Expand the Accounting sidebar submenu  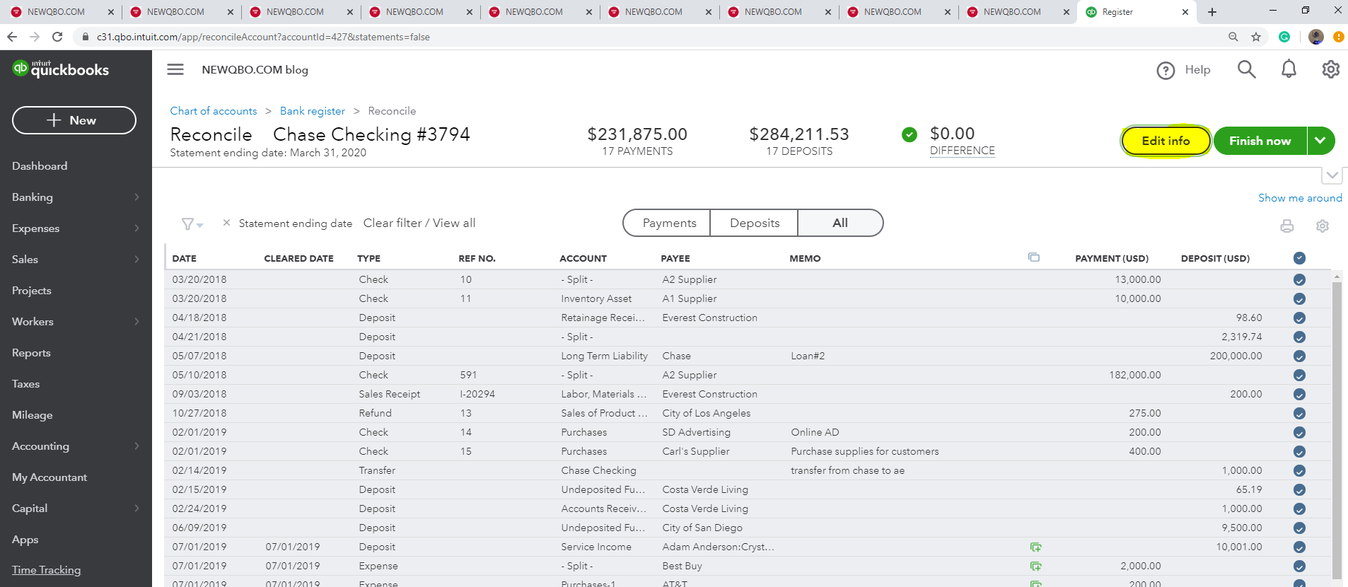tap(136, 446)
